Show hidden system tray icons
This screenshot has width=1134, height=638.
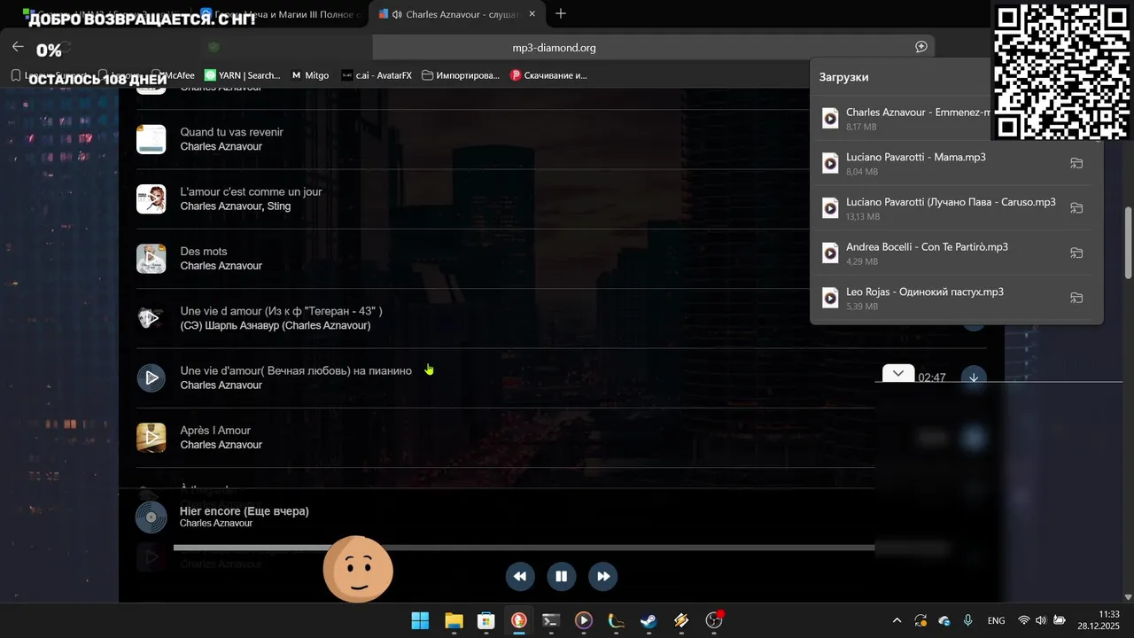click(x=897, y=620)
